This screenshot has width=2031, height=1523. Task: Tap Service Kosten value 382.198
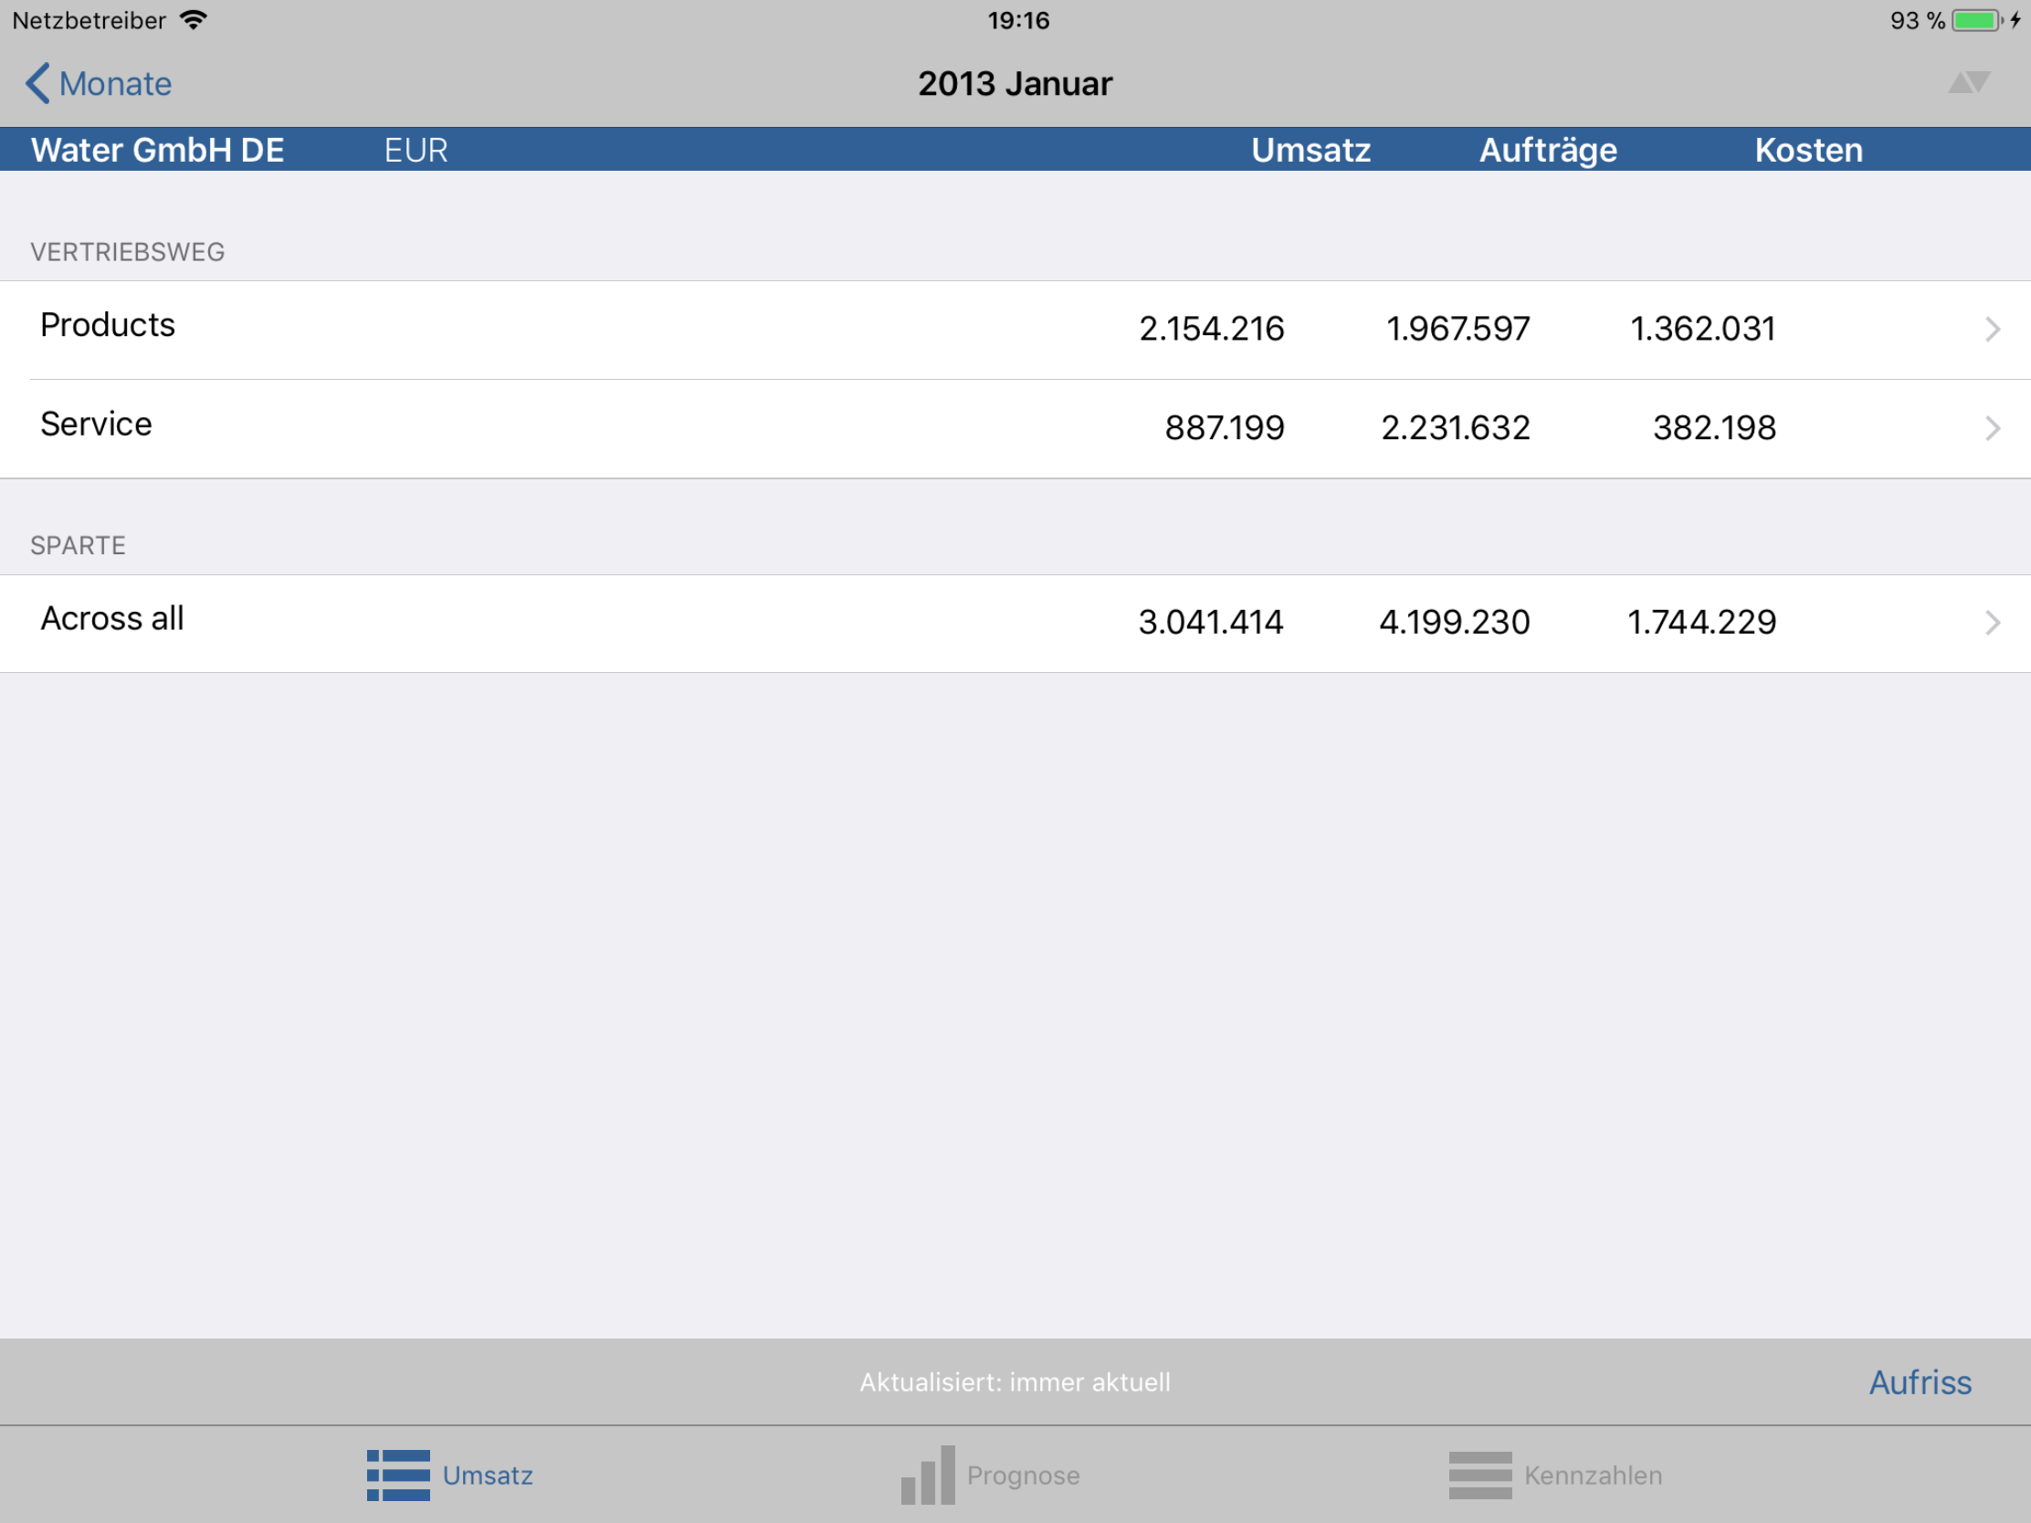pyautogui.click(x=1714, y=428)
